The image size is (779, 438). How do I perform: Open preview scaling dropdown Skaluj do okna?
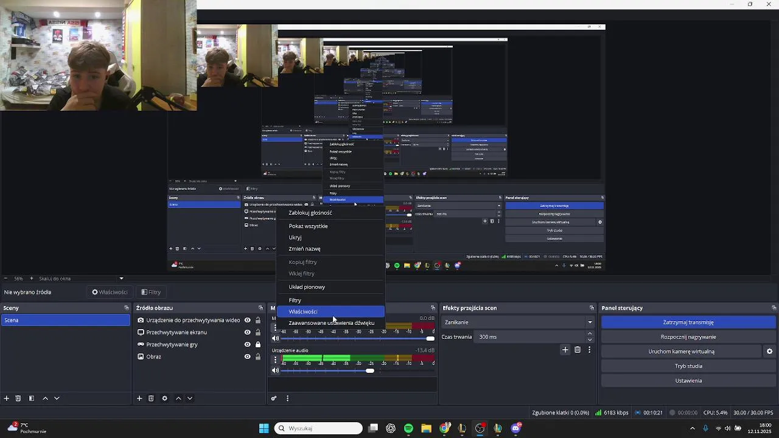tap(81, 279)
